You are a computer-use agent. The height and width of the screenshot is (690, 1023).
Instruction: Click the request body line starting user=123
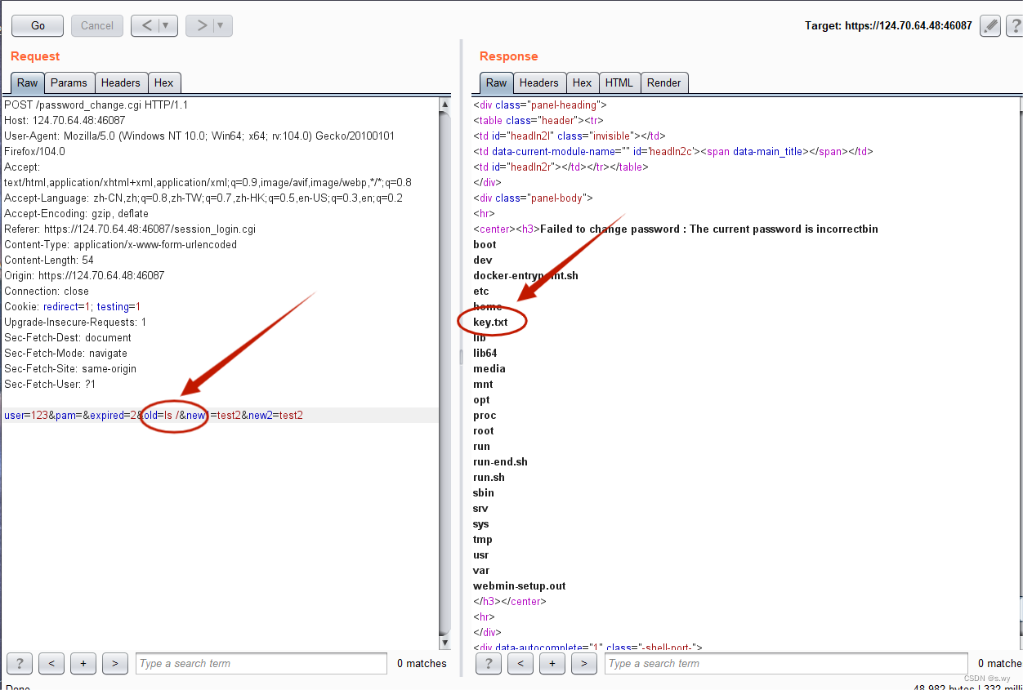pos(154,415)
